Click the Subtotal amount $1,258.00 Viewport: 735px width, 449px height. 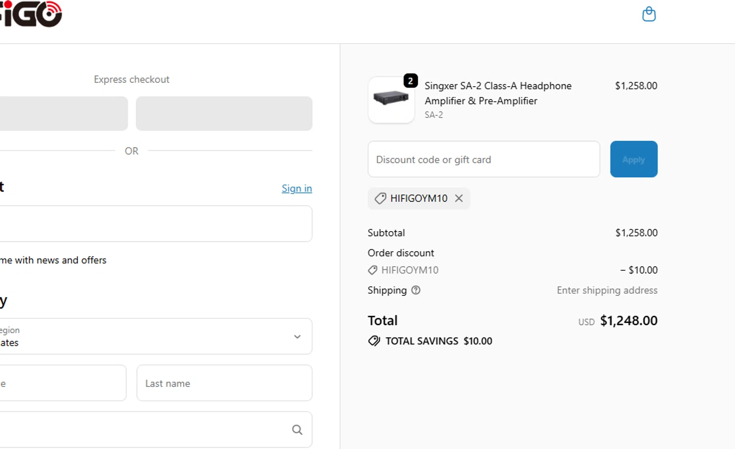[x=637, y=233]
